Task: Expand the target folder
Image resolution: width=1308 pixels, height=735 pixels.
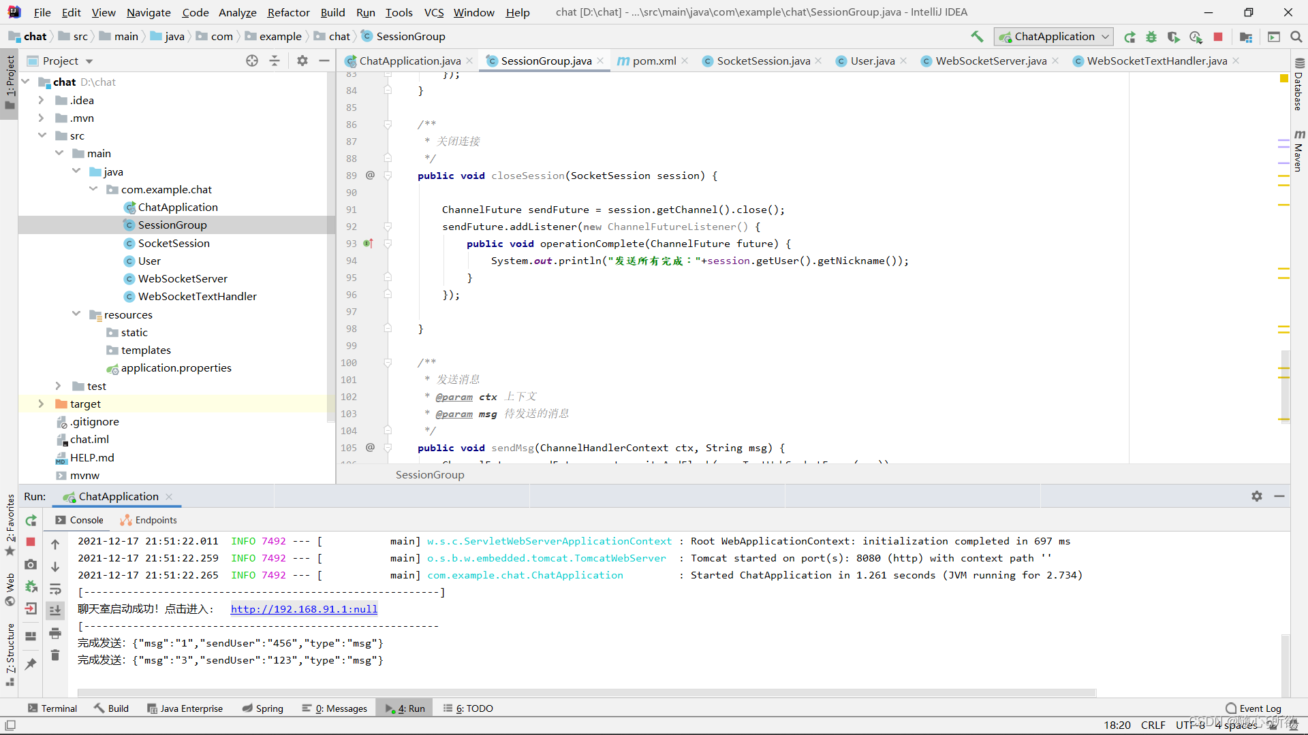Action: point(41,404)
